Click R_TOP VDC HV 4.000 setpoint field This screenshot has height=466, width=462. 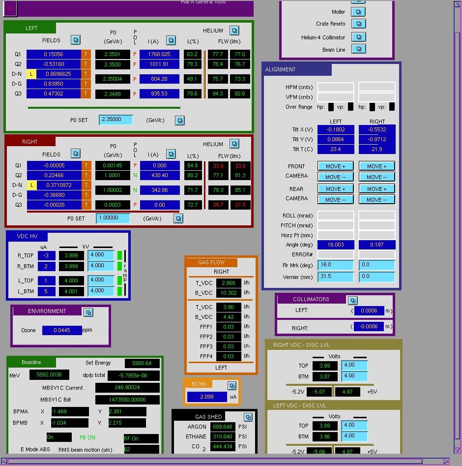click(101, 255)
